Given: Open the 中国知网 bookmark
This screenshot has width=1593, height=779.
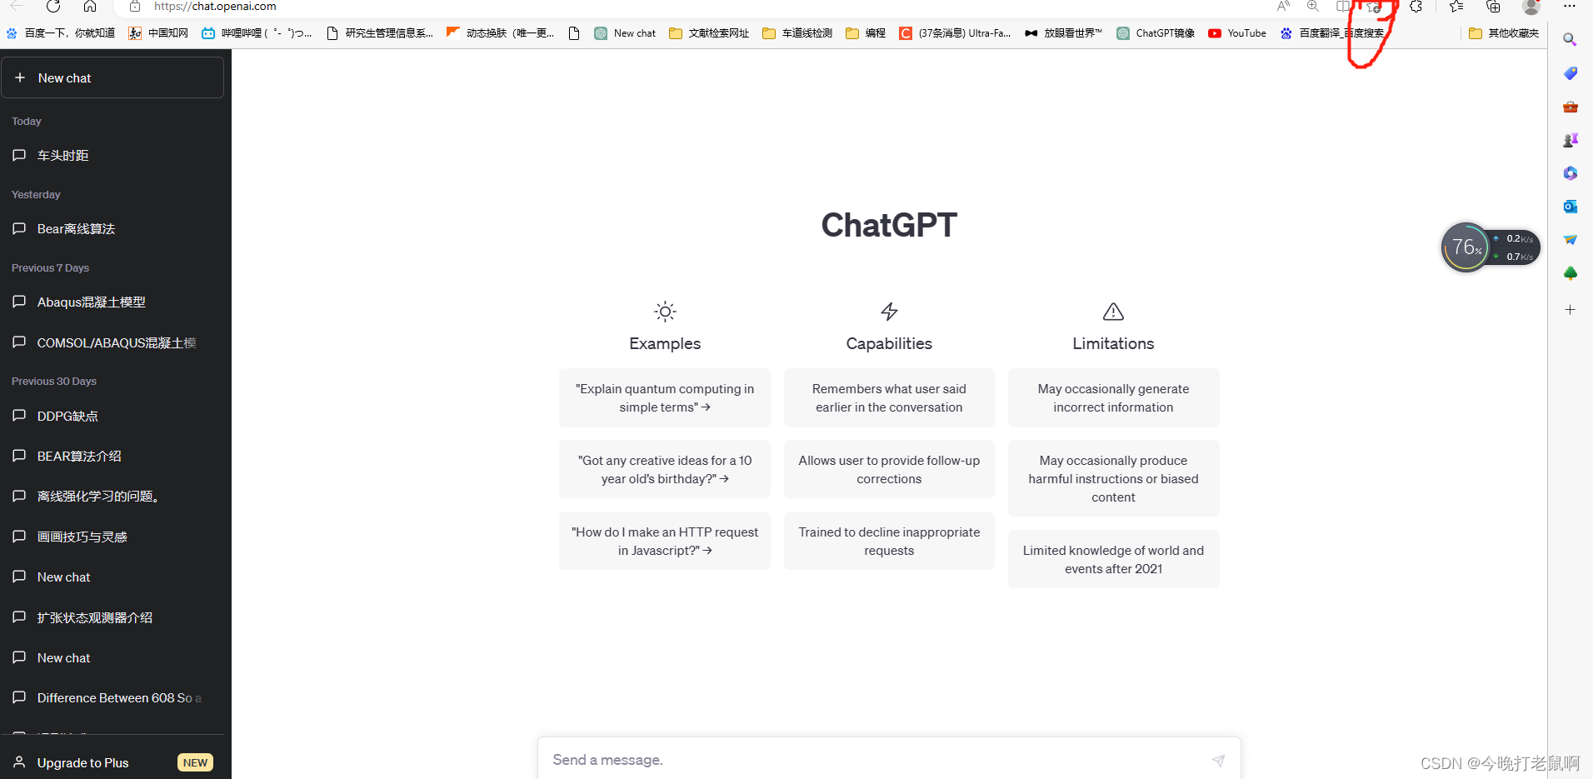Looking at the screenshot, I should (x=158, y=33).
